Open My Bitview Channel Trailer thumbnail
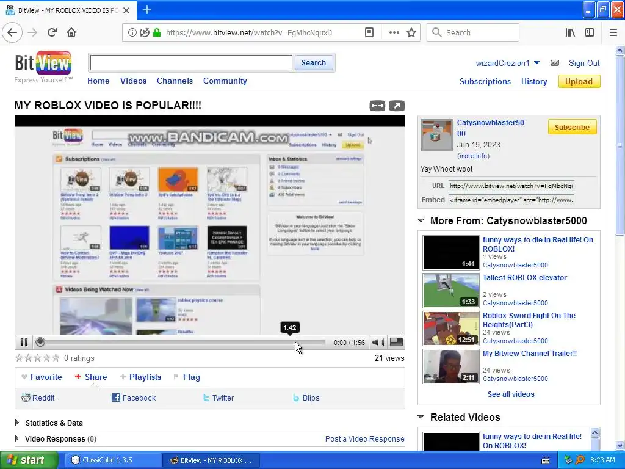The height and width of the screenshot is (469, 625). pyautogui.click(x=451, y=366)
